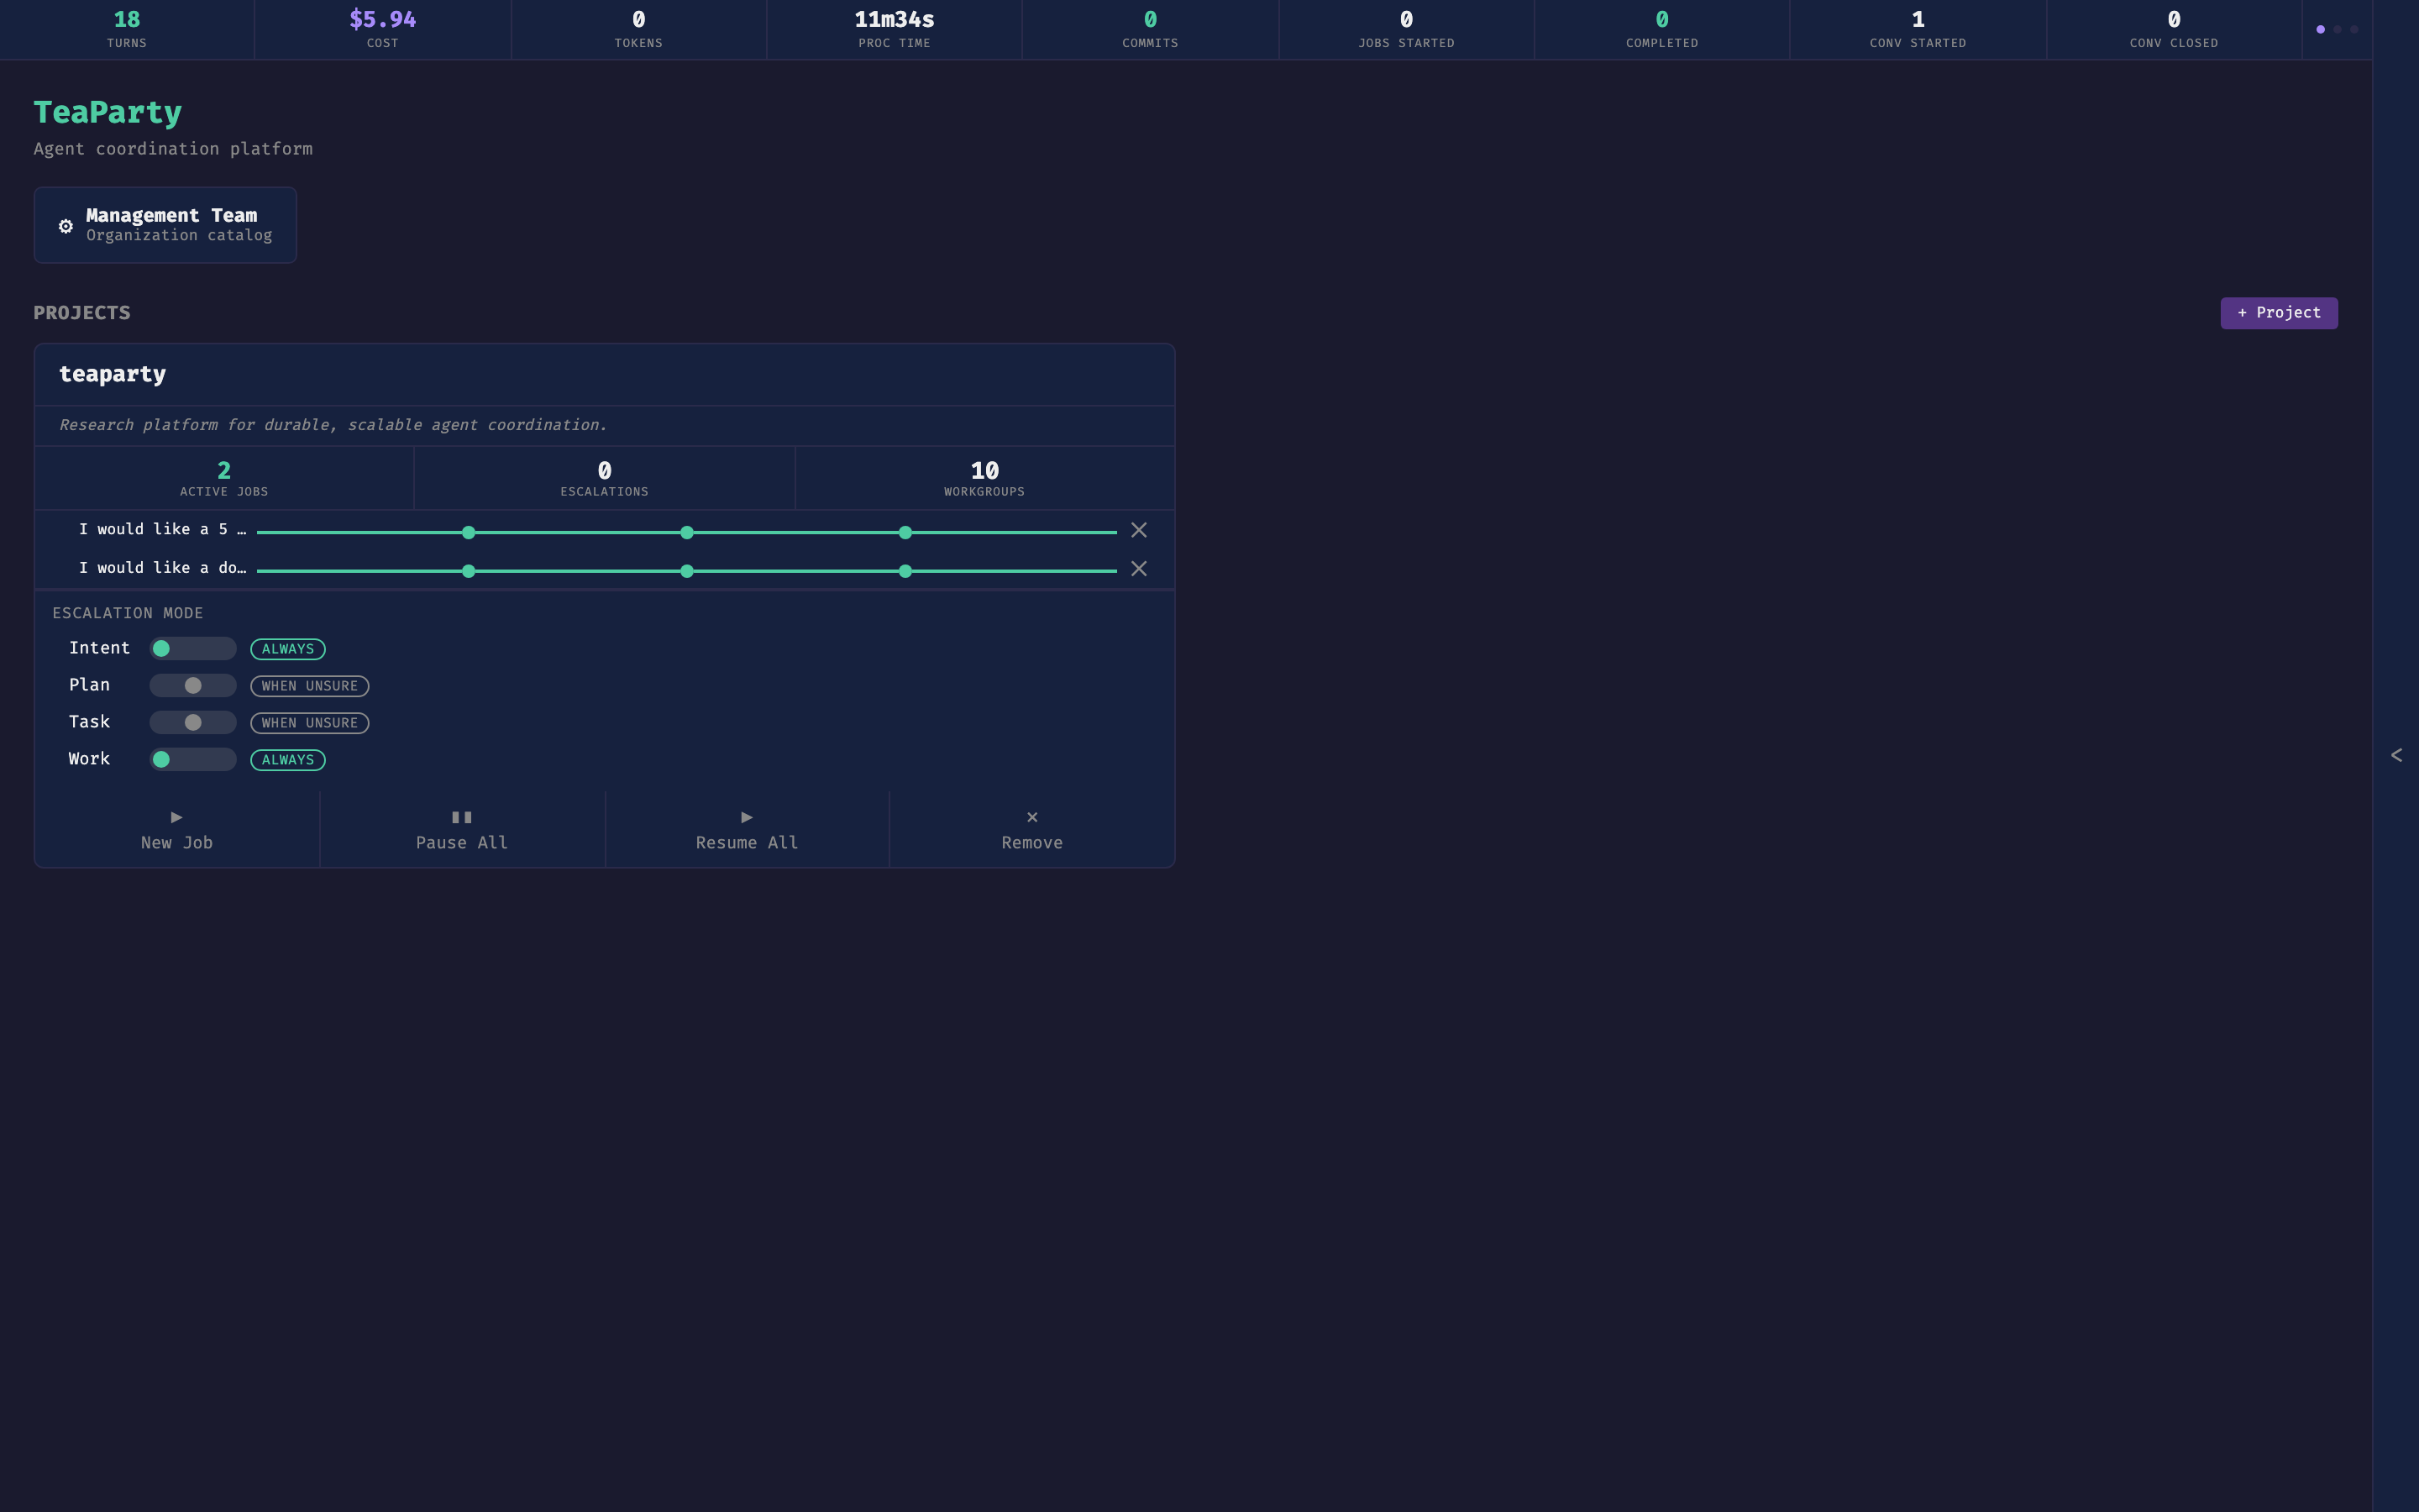Add a new project with + Project
Screen dimensions: 2419x1512
2279,313
